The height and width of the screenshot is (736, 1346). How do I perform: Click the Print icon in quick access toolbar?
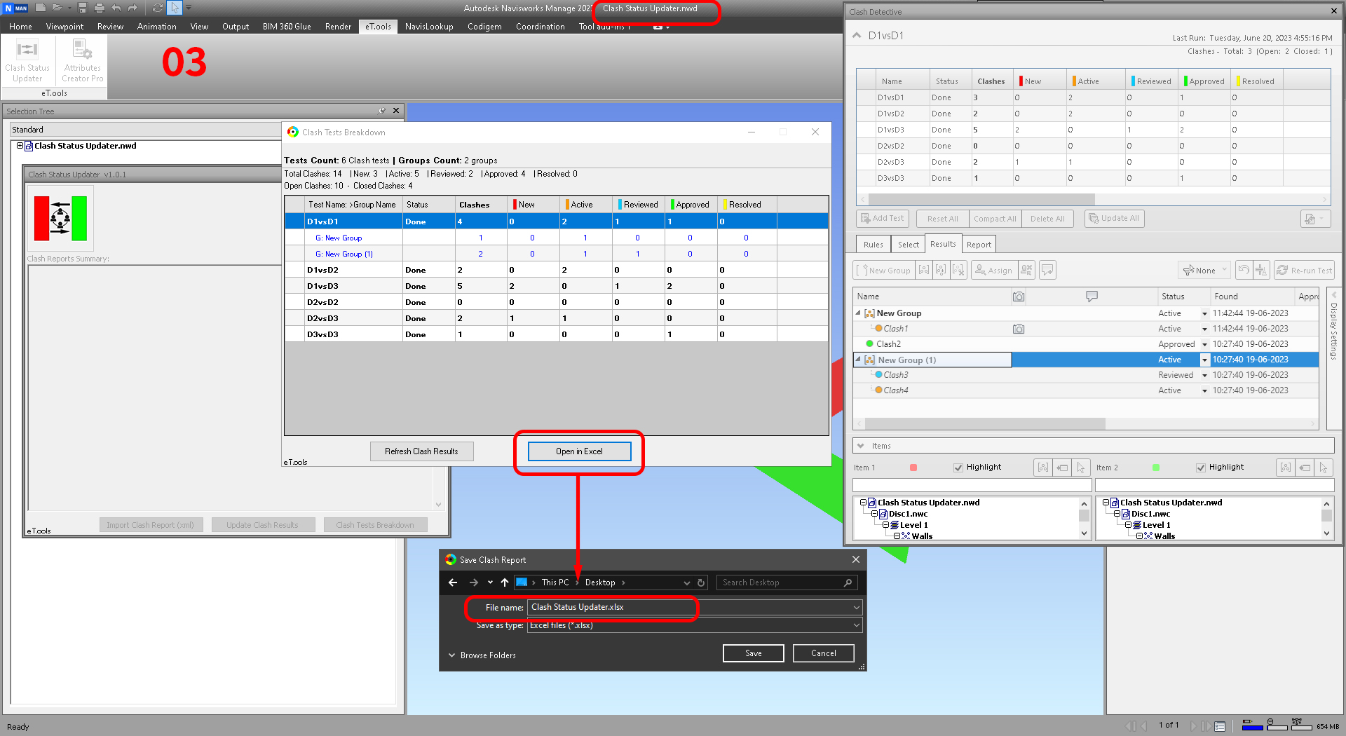coord(99,8)
